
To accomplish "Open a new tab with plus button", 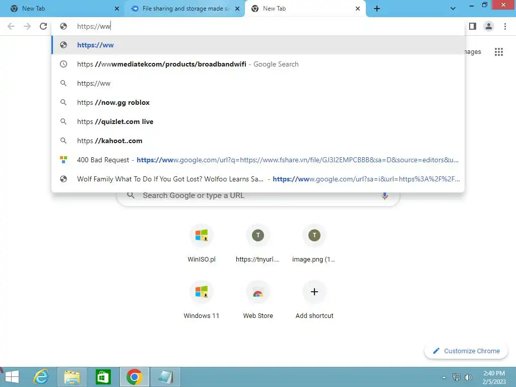I will (377, 9).
